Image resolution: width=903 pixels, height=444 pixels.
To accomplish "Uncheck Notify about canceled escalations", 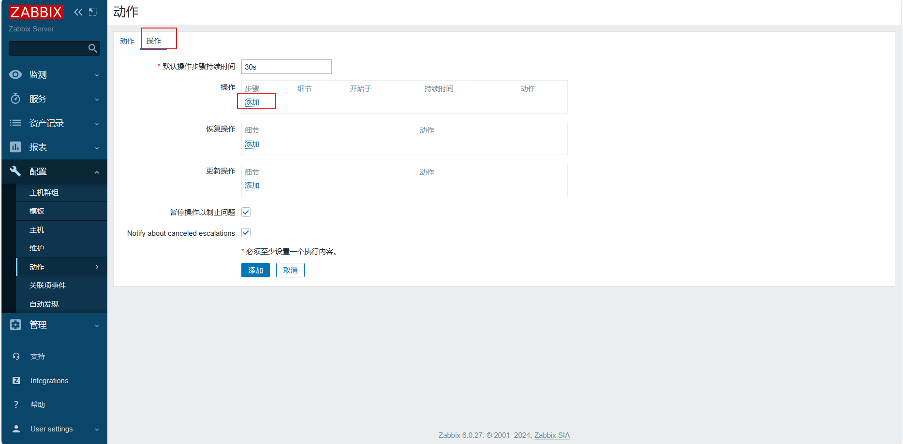I will (246, 232).
